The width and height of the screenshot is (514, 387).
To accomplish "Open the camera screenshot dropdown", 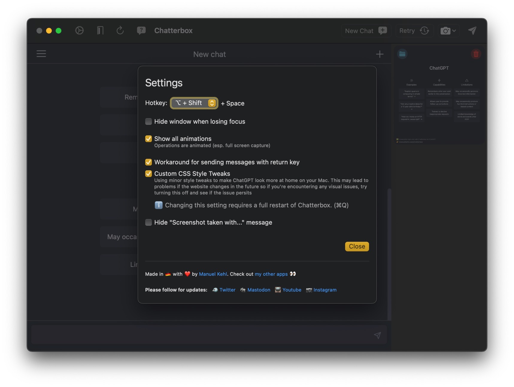I will click(x=448, y=31).
